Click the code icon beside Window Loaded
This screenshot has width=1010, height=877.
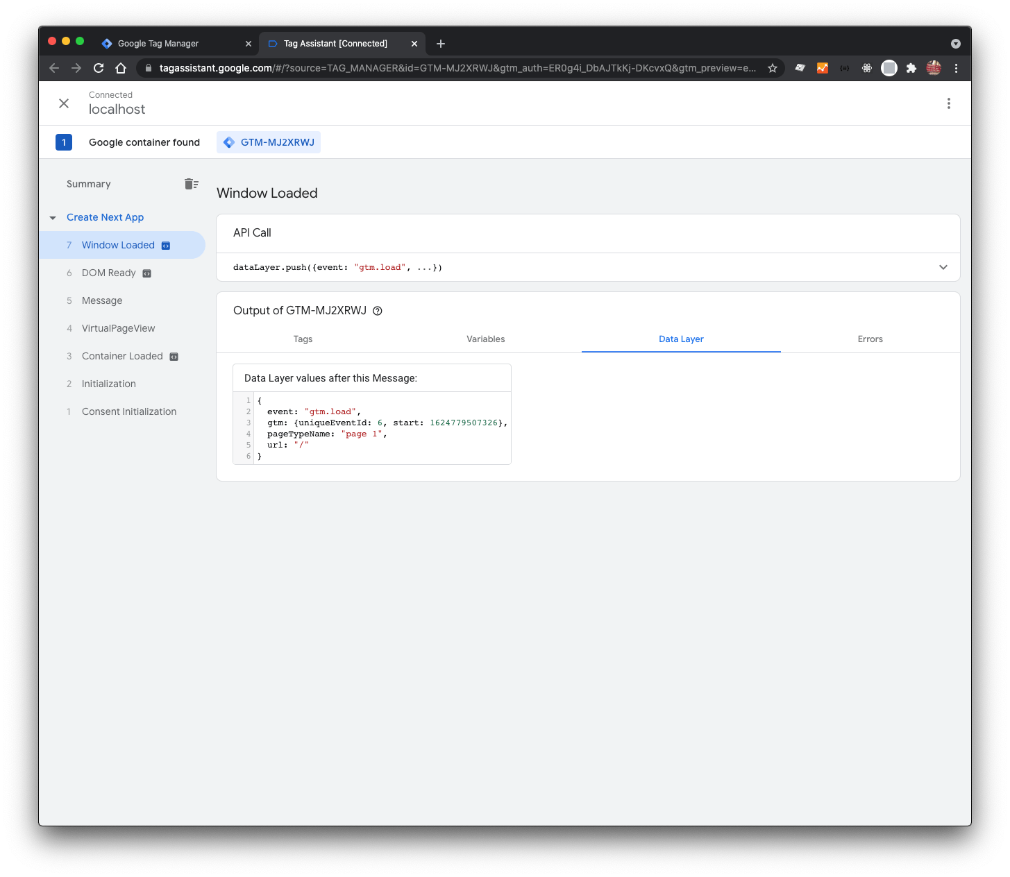[x=165, y=245]
